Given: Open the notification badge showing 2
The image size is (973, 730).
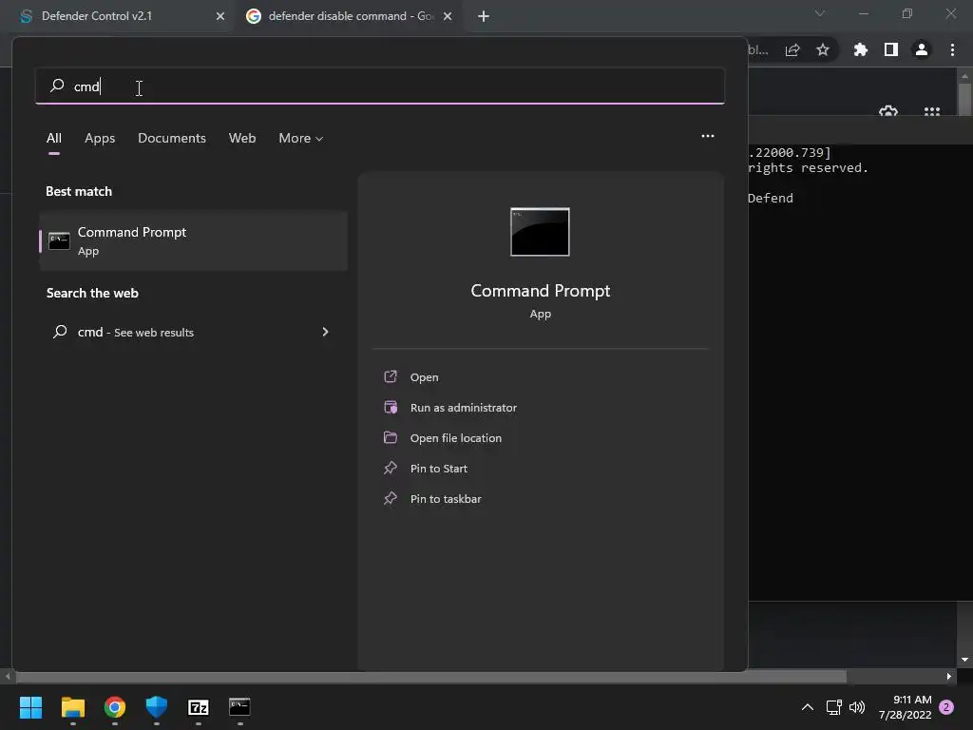Looking at the screenshot, I should pyautogui.click(x=946, y=707).
